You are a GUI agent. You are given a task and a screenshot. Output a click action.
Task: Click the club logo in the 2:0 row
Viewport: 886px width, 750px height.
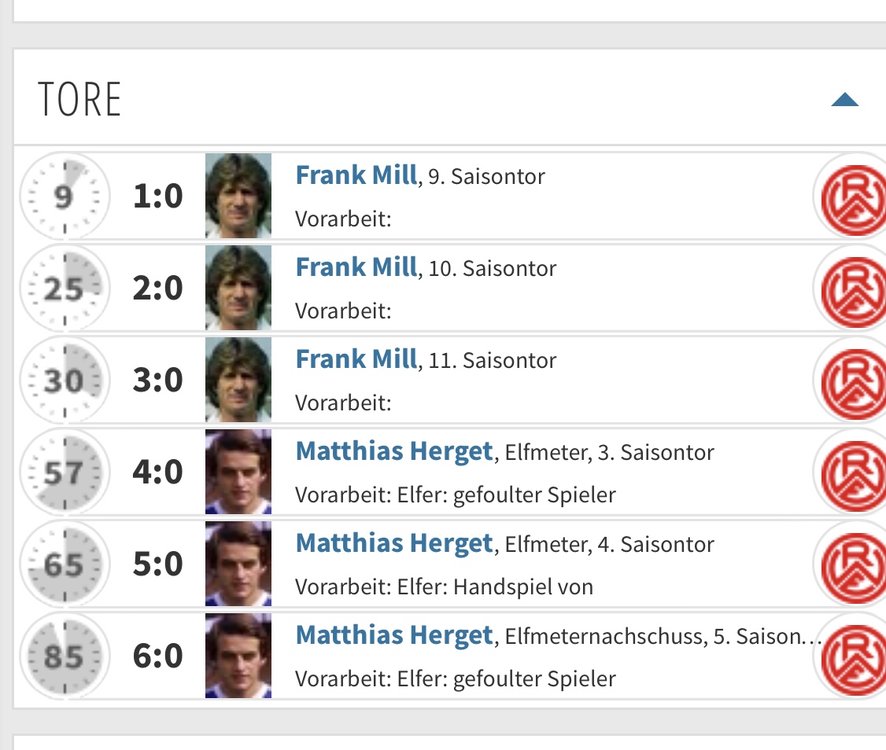[x=851, y=288]
